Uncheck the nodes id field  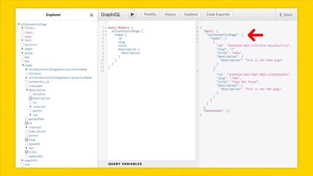(26, 123)
